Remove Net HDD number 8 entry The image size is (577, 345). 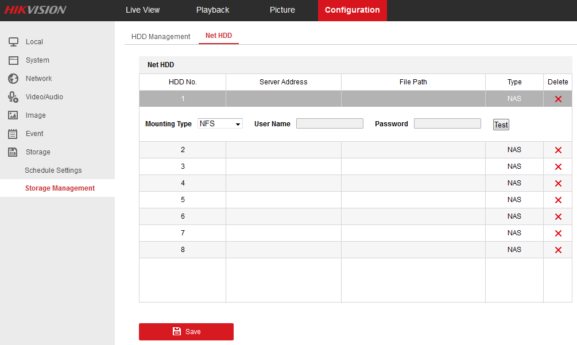(x=557, y=250)
